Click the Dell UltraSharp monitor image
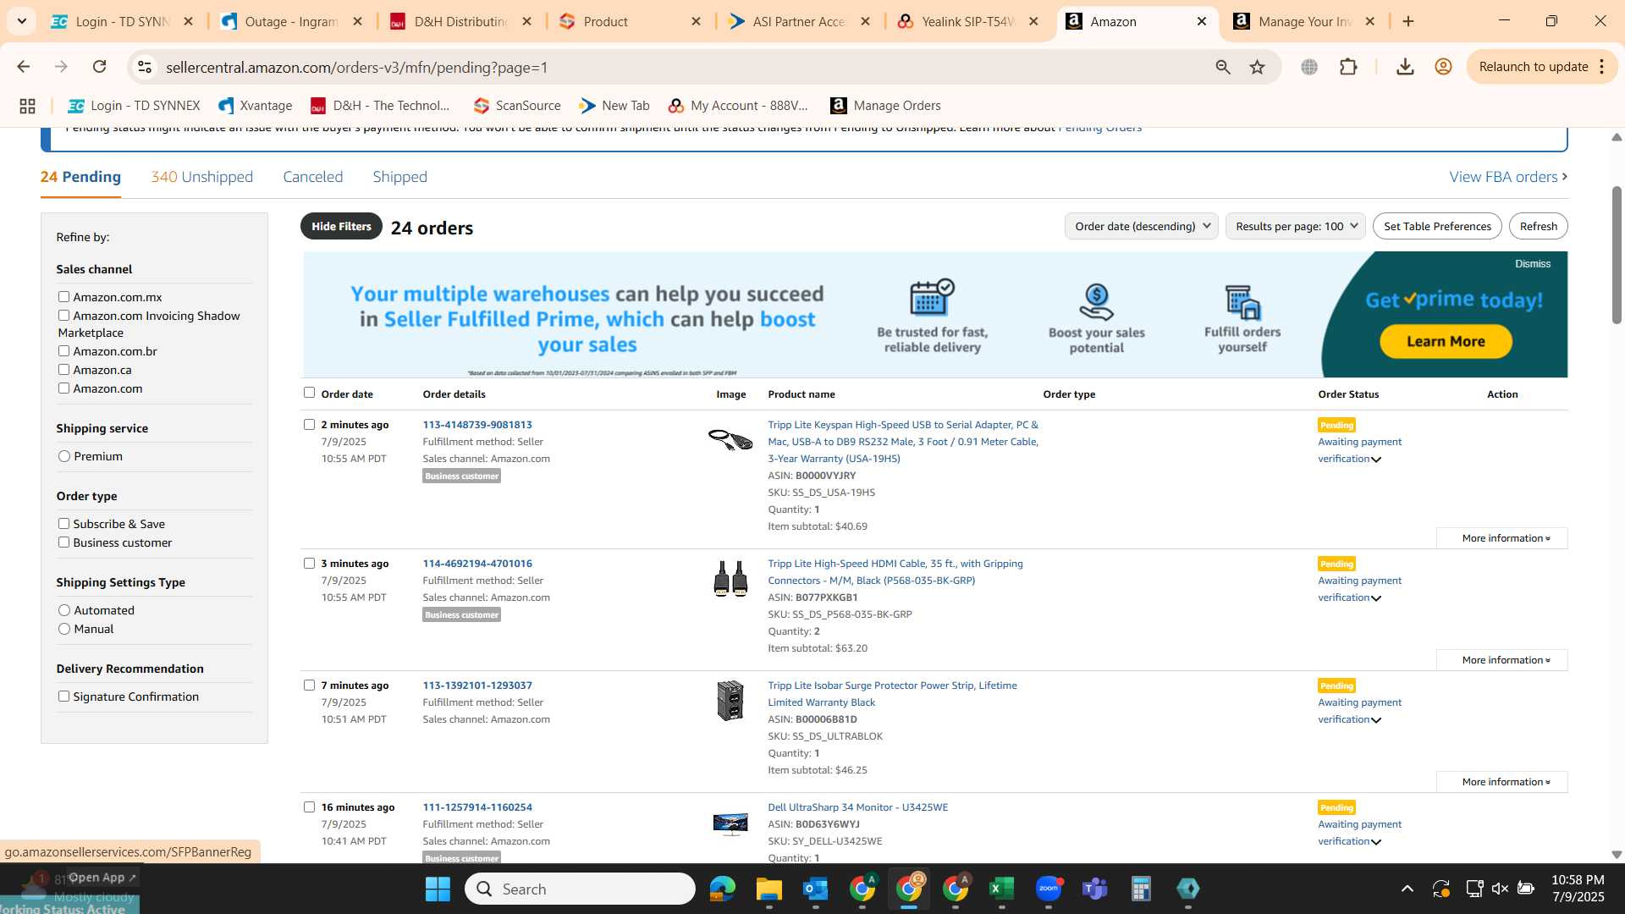 click(730, 823)
